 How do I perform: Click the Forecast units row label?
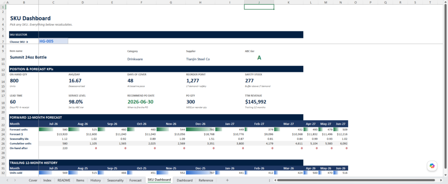[17, 129]
